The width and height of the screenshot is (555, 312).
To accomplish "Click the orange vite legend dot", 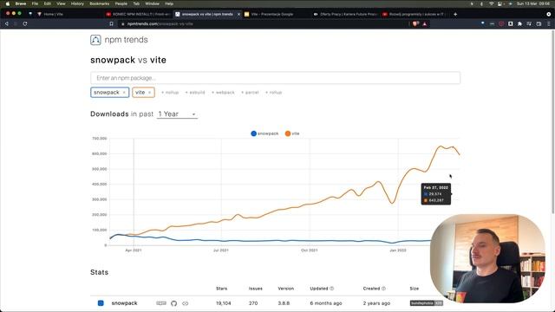I will (x=288, y=133).
